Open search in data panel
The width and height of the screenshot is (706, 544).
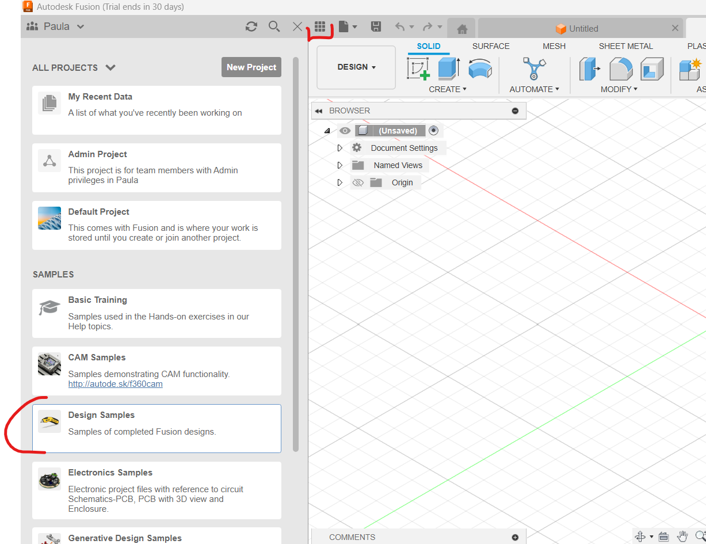pos(274,26)
